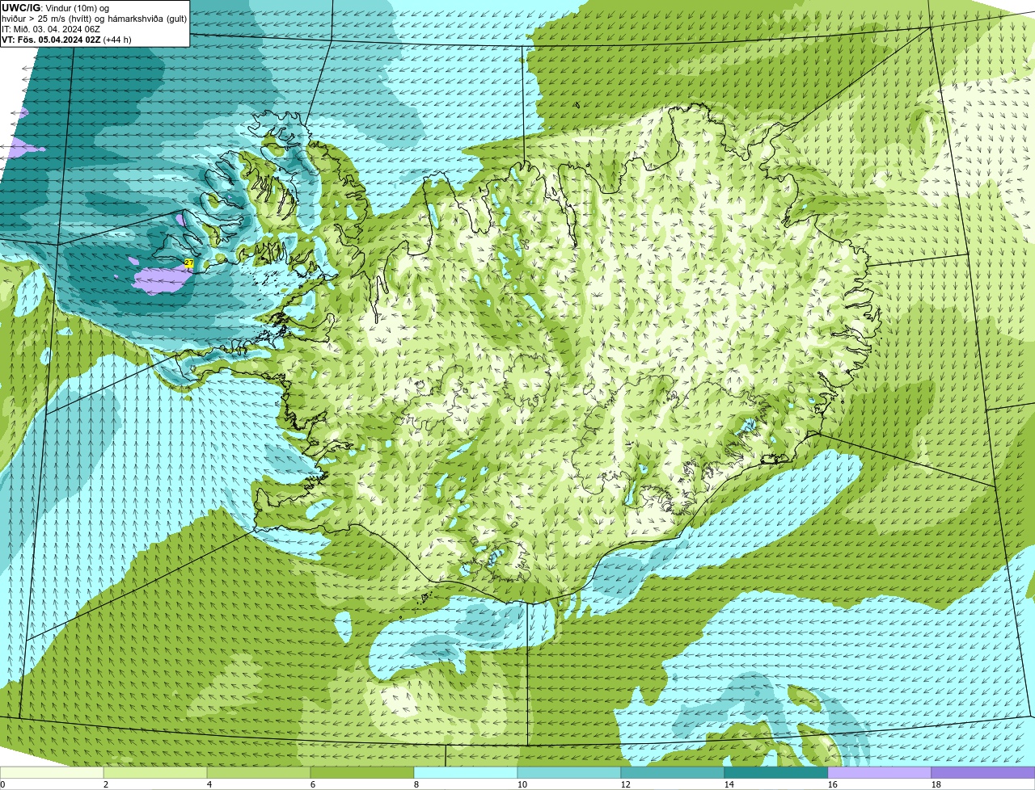
Task: Click the legend scale label '14'
Action: 729,784
